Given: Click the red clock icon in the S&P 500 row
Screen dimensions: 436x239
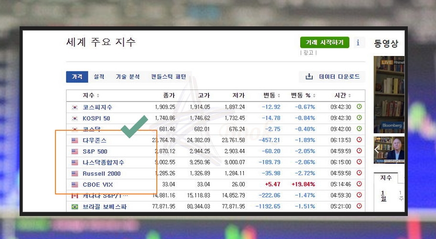Looking at the screenshot, I should pos(359,151).
